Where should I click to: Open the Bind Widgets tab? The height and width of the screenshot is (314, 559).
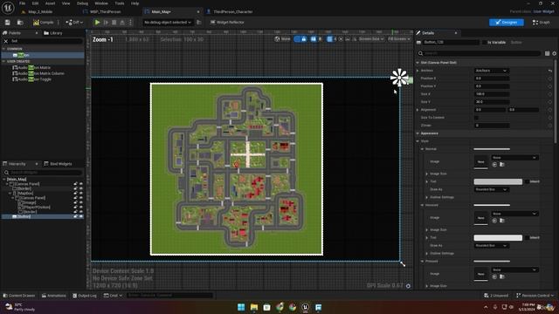[58, 164]
